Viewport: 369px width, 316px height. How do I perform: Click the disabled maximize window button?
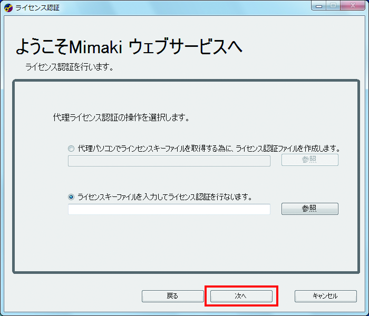click(333, 6)
